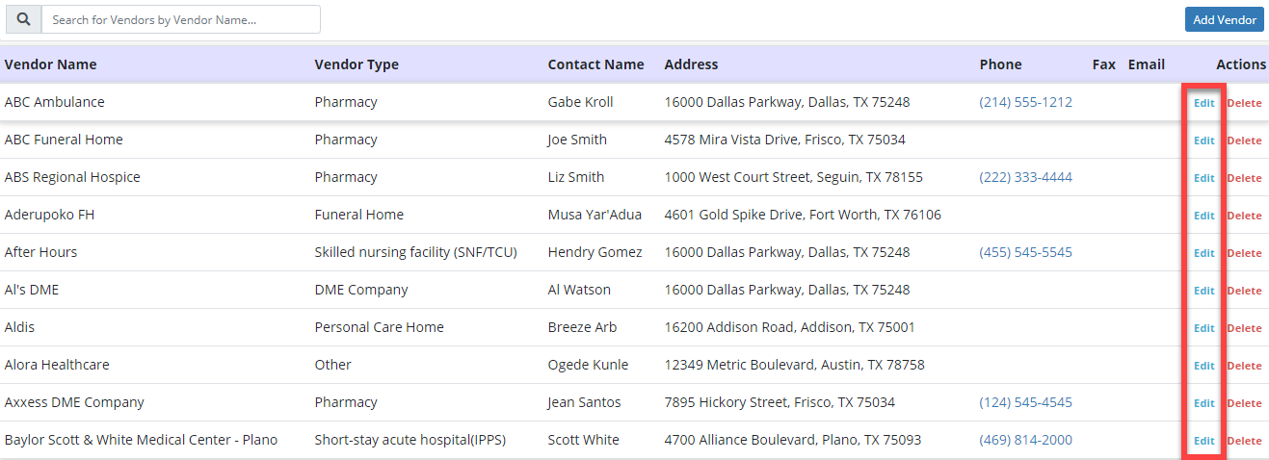Viewport: 1269px width, 460px height.
Task: Edit the Aderupoko FH vendor
Action: tap(1203, 216)
